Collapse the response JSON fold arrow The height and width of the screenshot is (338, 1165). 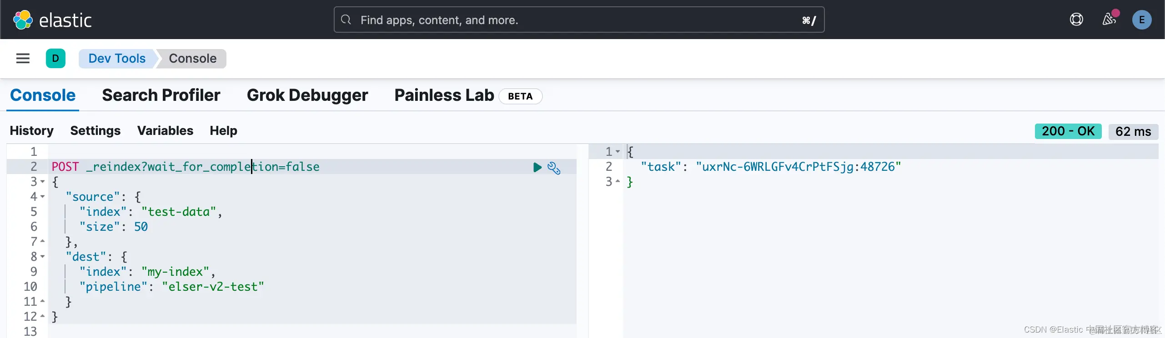(x=618, y=152)
